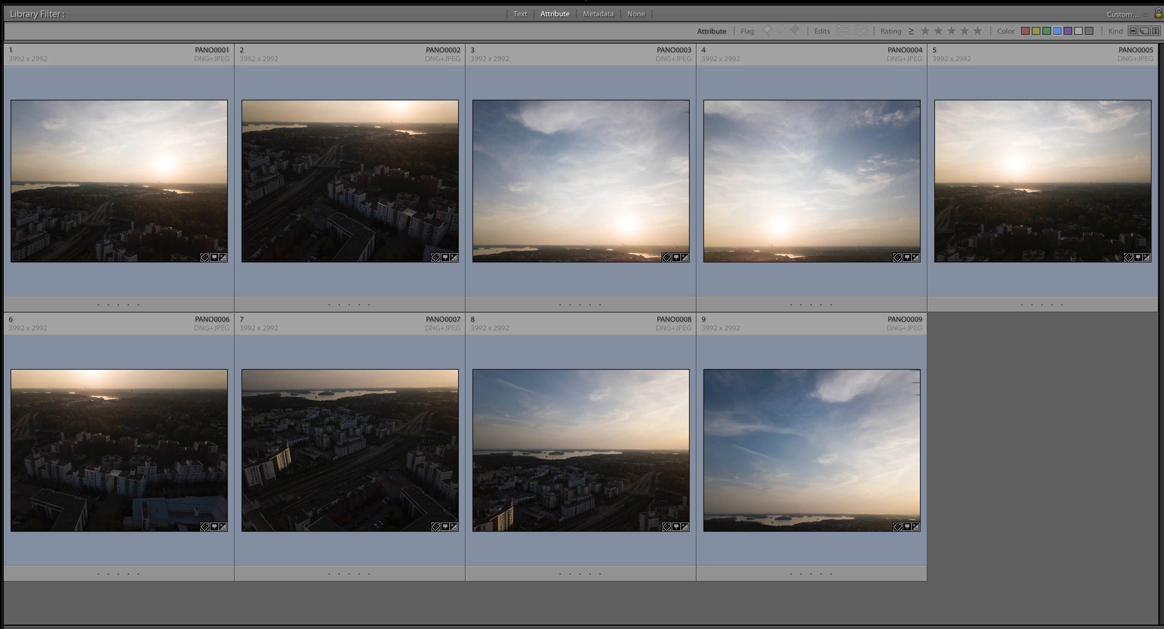Filter by flagged photos

click(x=766, y=31)
